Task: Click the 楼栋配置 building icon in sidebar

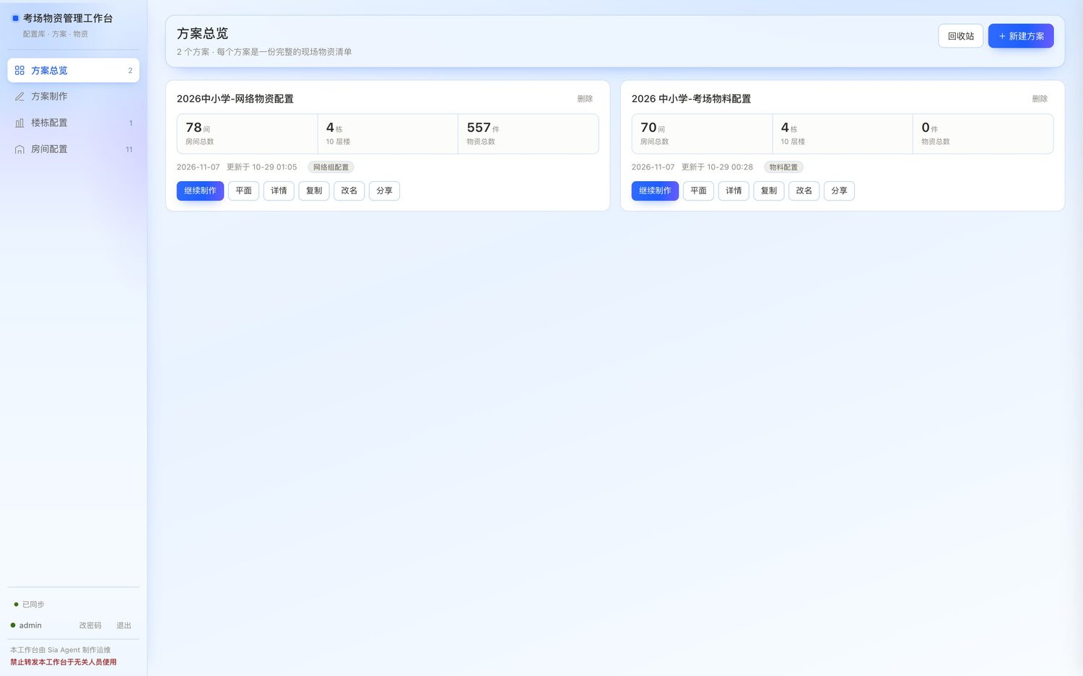Action: pyautogui.click(x=19, y=123)
